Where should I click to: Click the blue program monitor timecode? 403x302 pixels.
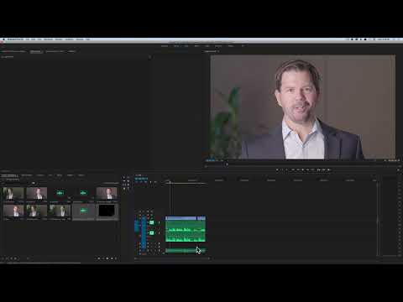click(x=211, y=160)
